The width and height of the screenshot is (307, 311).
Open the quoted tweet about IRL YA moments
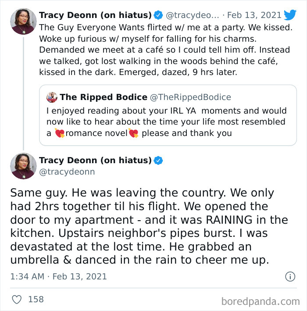pos(171,122)
